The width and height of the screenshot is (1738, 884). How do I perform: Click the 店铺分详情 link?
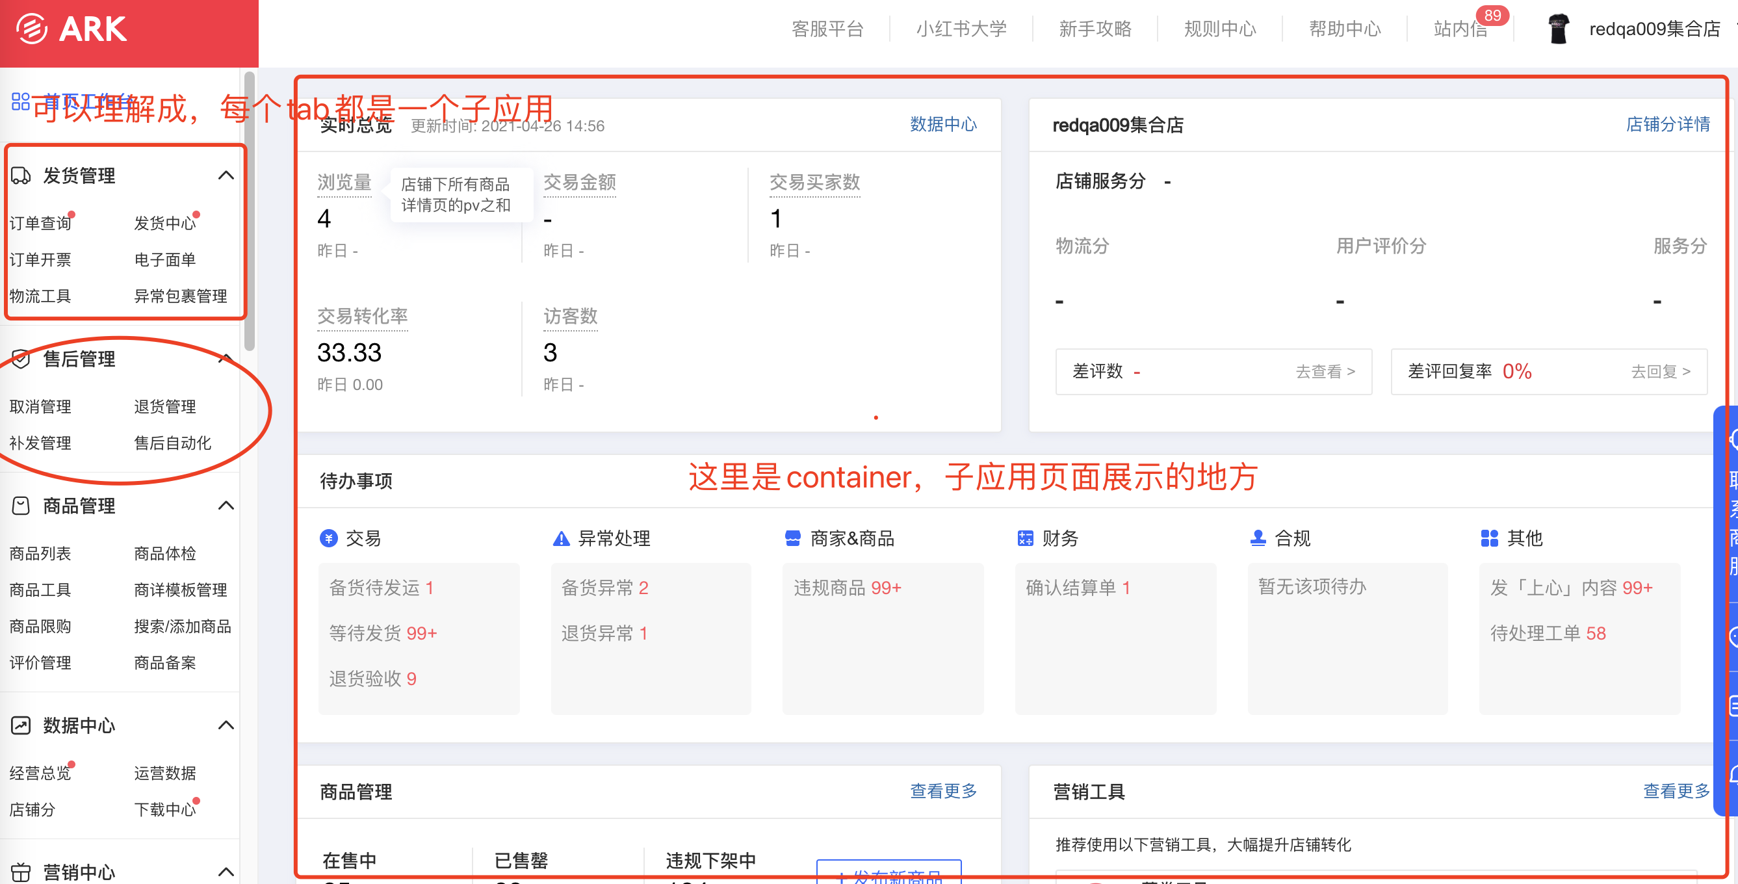(x=1667, y=124)
